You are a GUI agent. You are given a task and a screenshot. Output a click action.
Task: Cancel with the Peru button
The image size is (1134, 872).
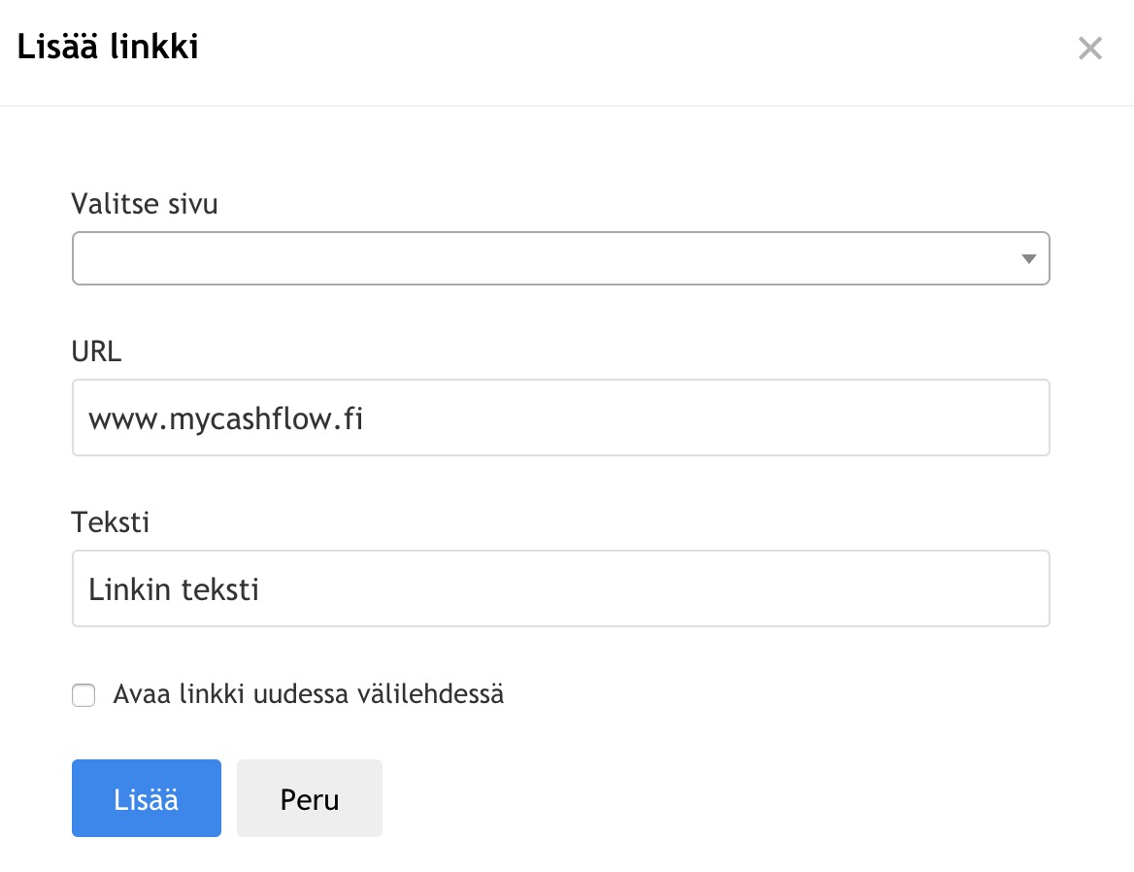[x=309, y=798]
